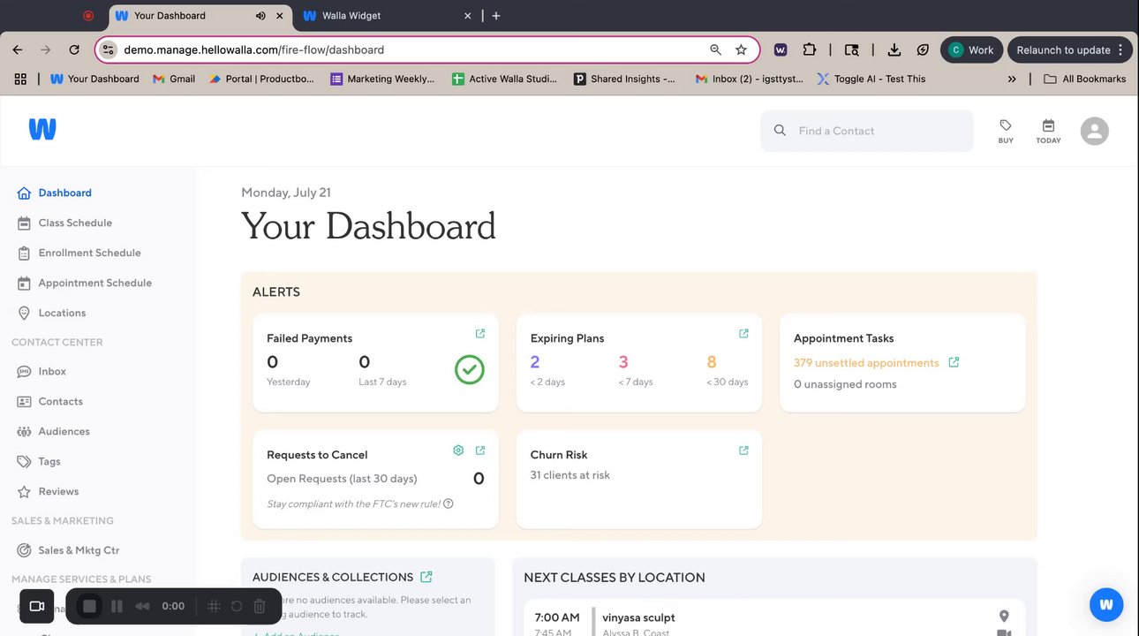Image resolution: width=1139 pixels, height=636 pixels.
Task: Open Appointment Schedule in the sidebar
Action: tap(94, 283)
